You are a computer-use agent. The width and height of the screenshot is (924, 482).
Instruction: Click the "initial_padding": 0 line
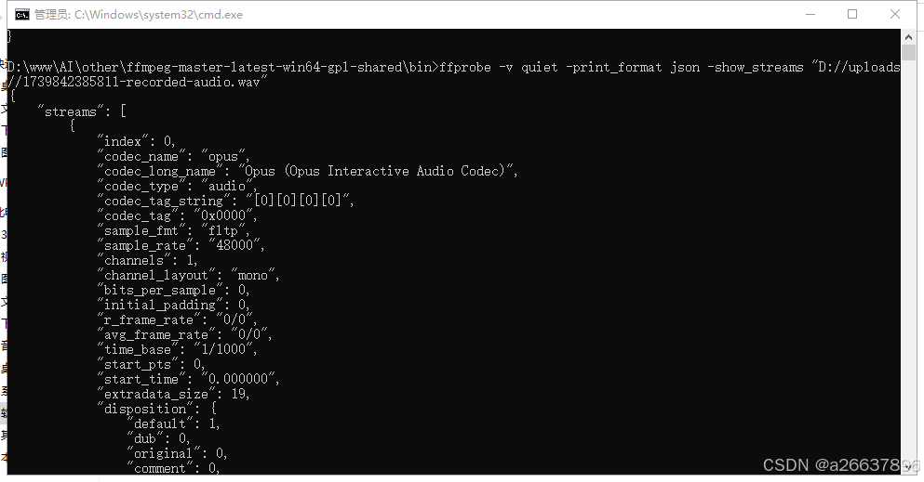tap(173, 305)
